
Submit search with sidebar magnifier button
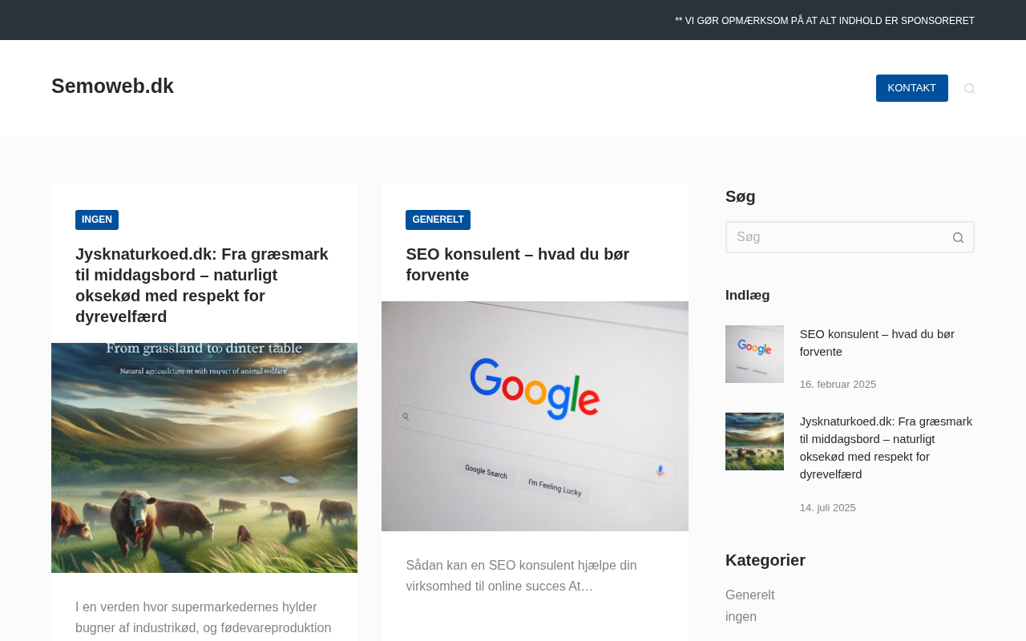click(958, 237)
